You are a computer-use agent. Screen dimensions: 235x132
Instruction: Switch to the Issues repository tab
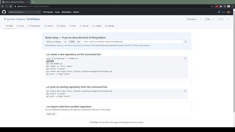pos(20,26)
